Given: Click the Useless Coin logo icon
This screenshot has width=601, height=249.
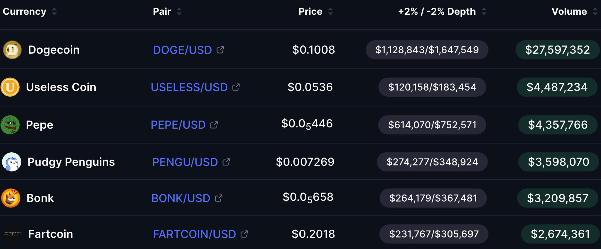Looking at the screenshot, I should [x=10, y=87].
